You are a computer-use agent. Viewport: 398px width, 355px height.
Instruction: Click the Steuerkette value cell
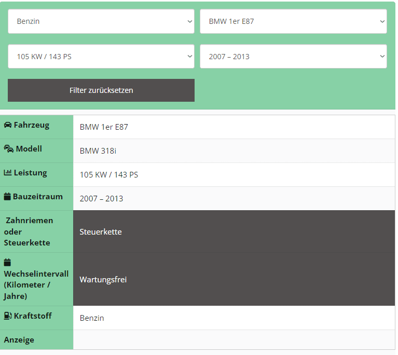click(x=234, y=231)
